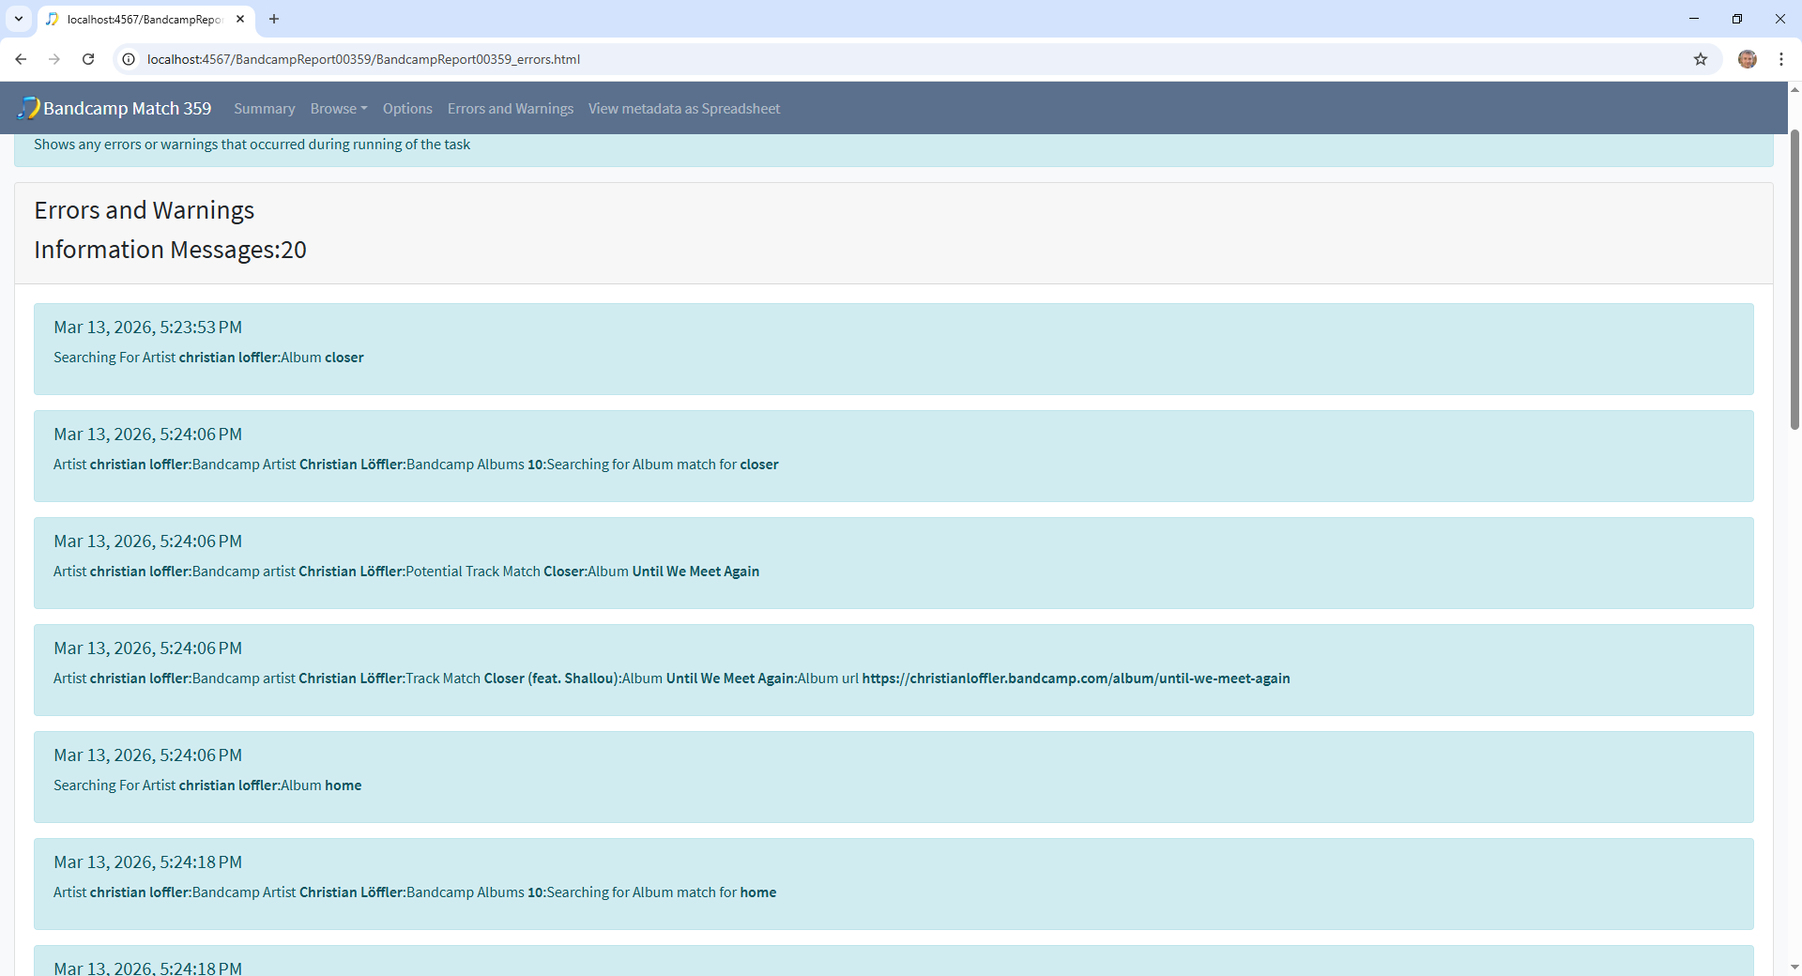
Task: Click the browser forward arrow
Action: click(54, 59)
